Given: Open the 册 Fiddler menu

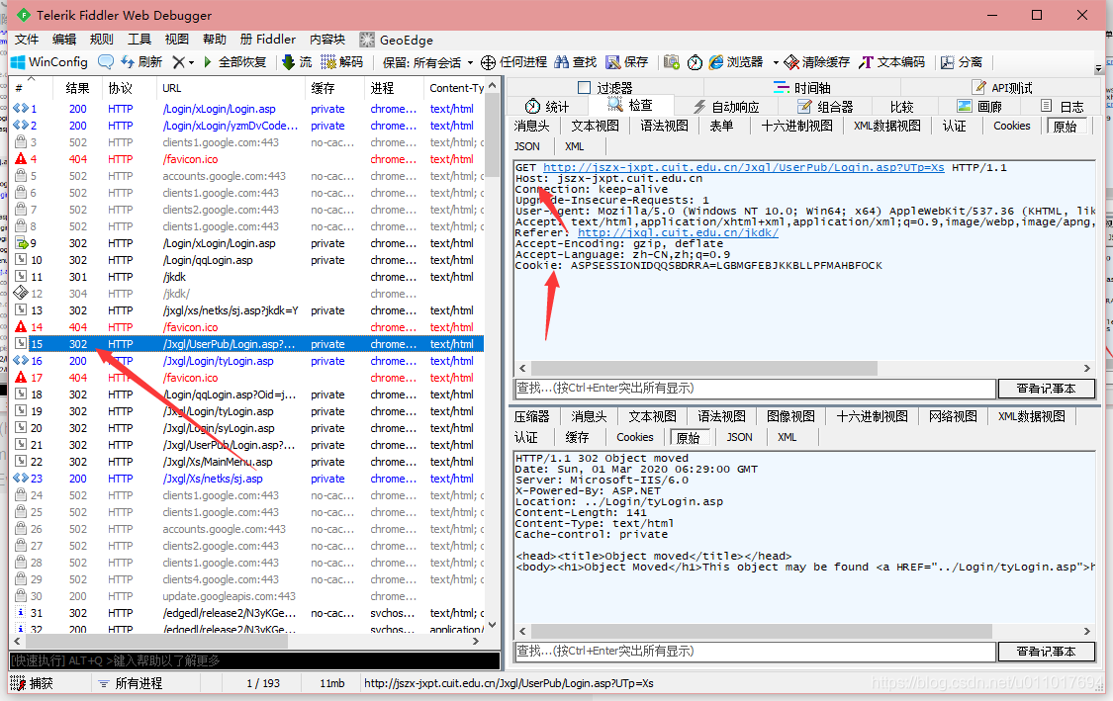Looking at the screenshot, I should (267, 39).
